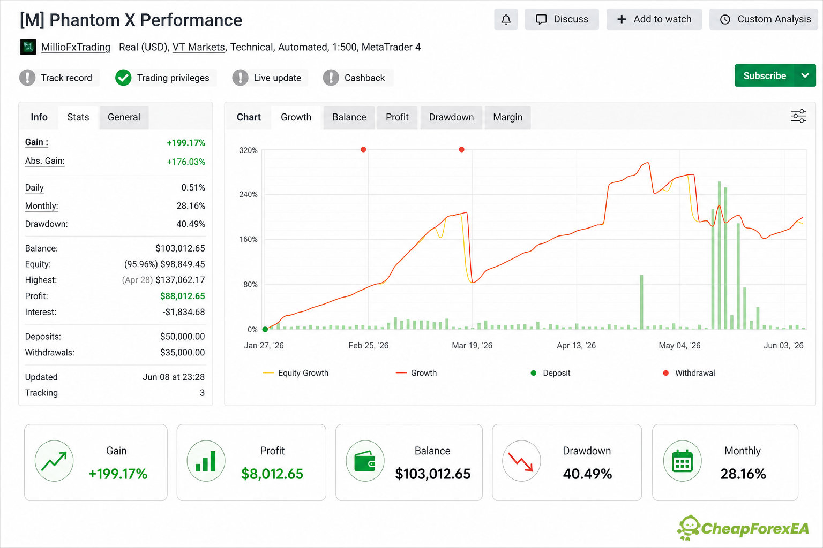Click the Drawdown card red arrow icon
Viewport: 823px width, 548px height.
(521, 461)
